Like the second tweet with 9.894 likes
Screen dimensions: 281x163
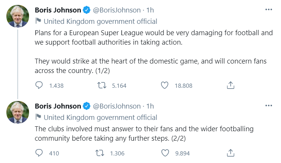[x=164, y=153]
